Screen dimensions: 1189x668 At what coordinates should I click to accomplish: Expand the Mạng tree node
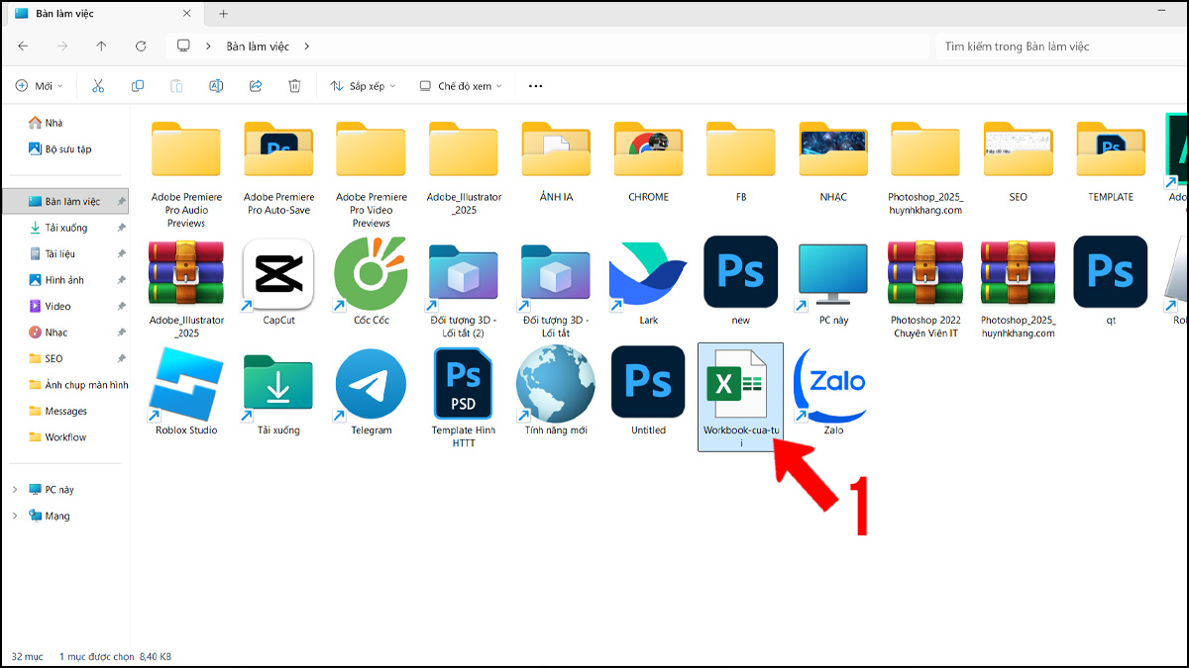coord(15,516)
